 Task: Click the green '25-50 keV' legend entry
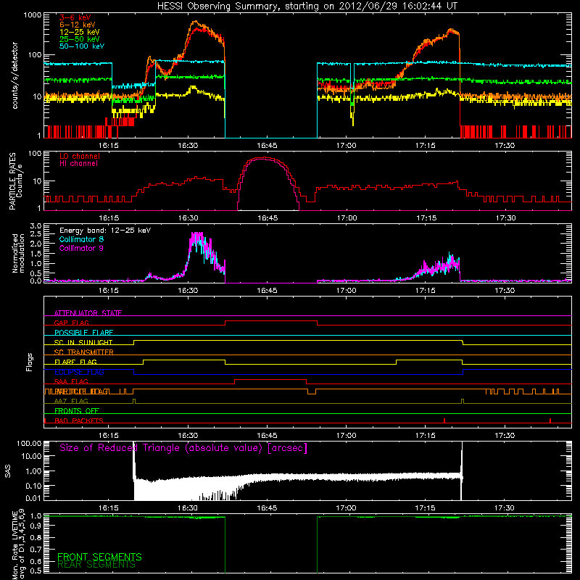tap(80, 39)
